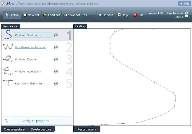
Task: Click the handform g logo icon
Action: [186, 15]
